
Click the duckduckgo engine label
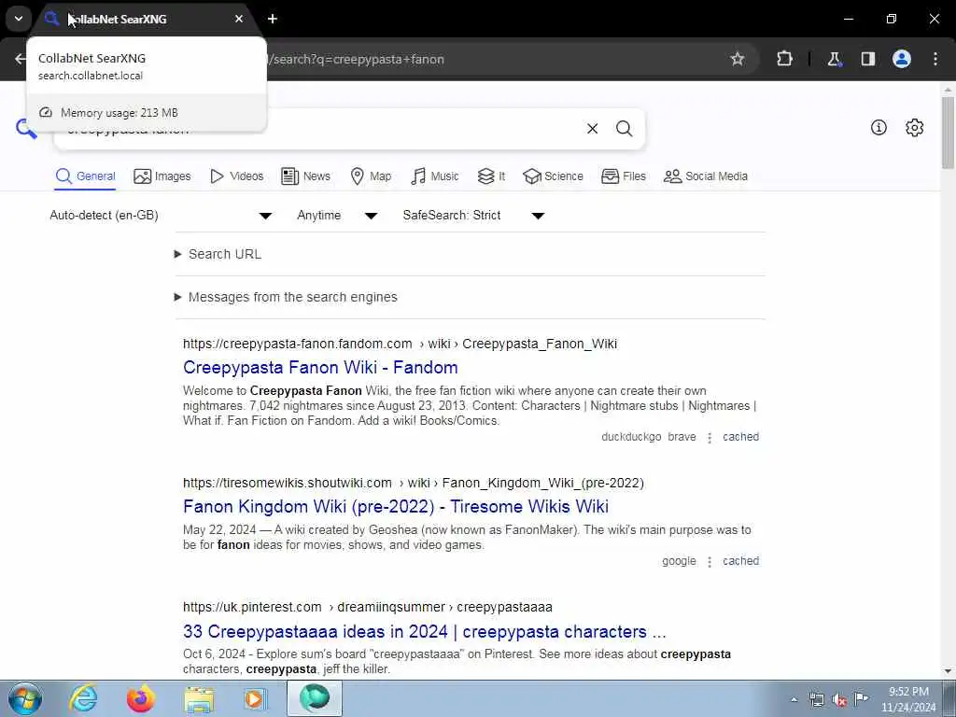pyautogui.click(x=631, y=437)
